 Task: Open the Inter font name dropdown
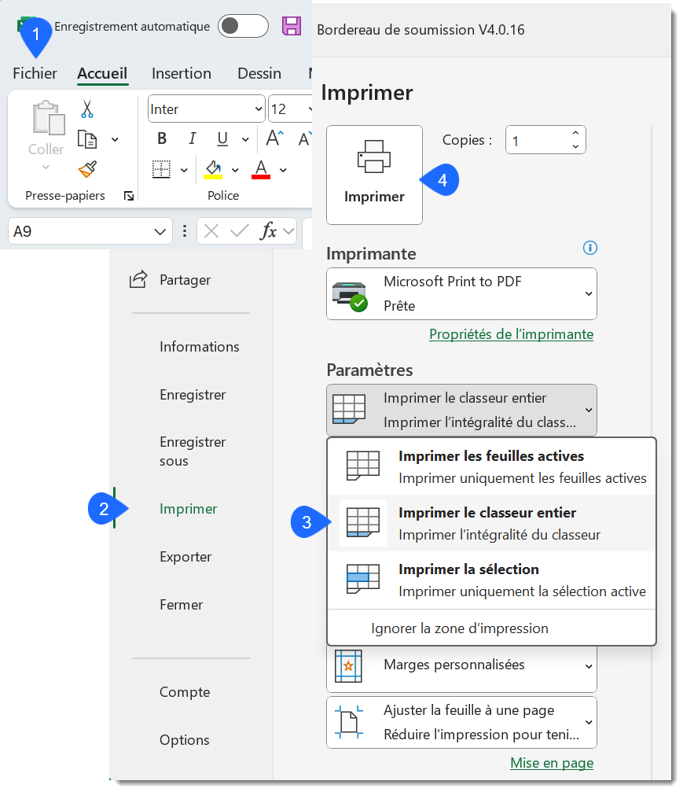(206, 109)
